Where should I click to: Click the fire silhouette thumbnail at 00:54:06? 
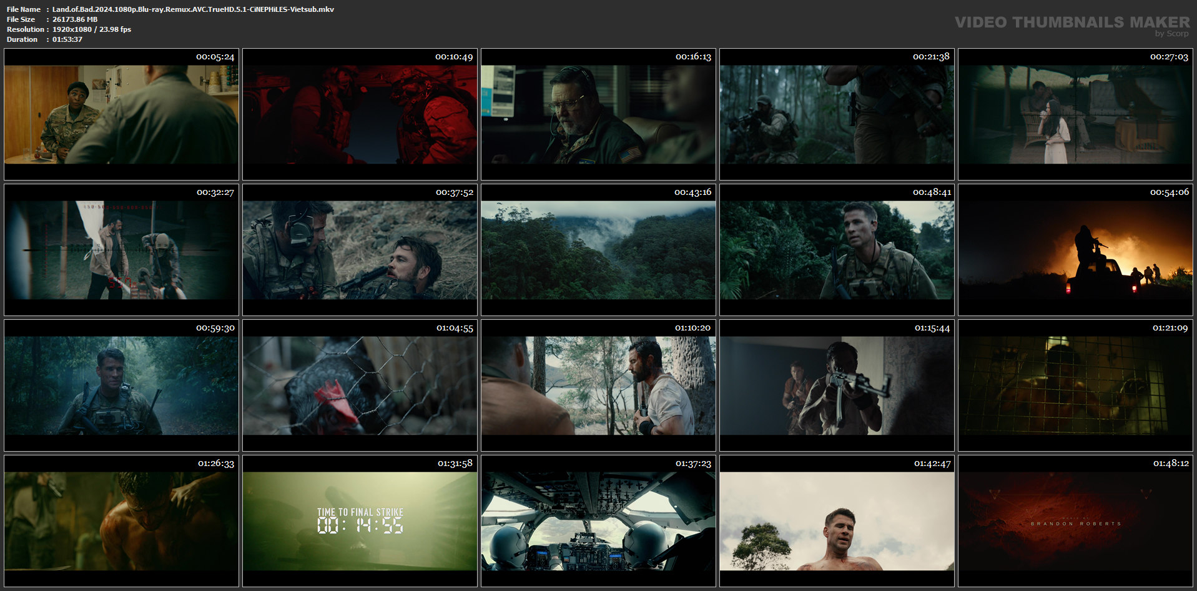[x=1075, y=250]
